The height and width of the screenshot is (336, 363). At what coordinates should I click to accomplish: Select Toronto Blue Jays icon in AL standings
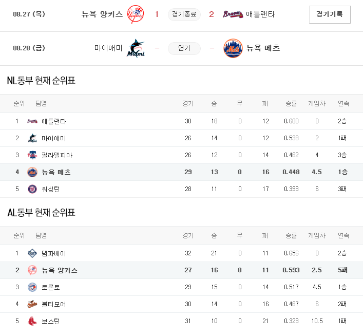point(32,287)
